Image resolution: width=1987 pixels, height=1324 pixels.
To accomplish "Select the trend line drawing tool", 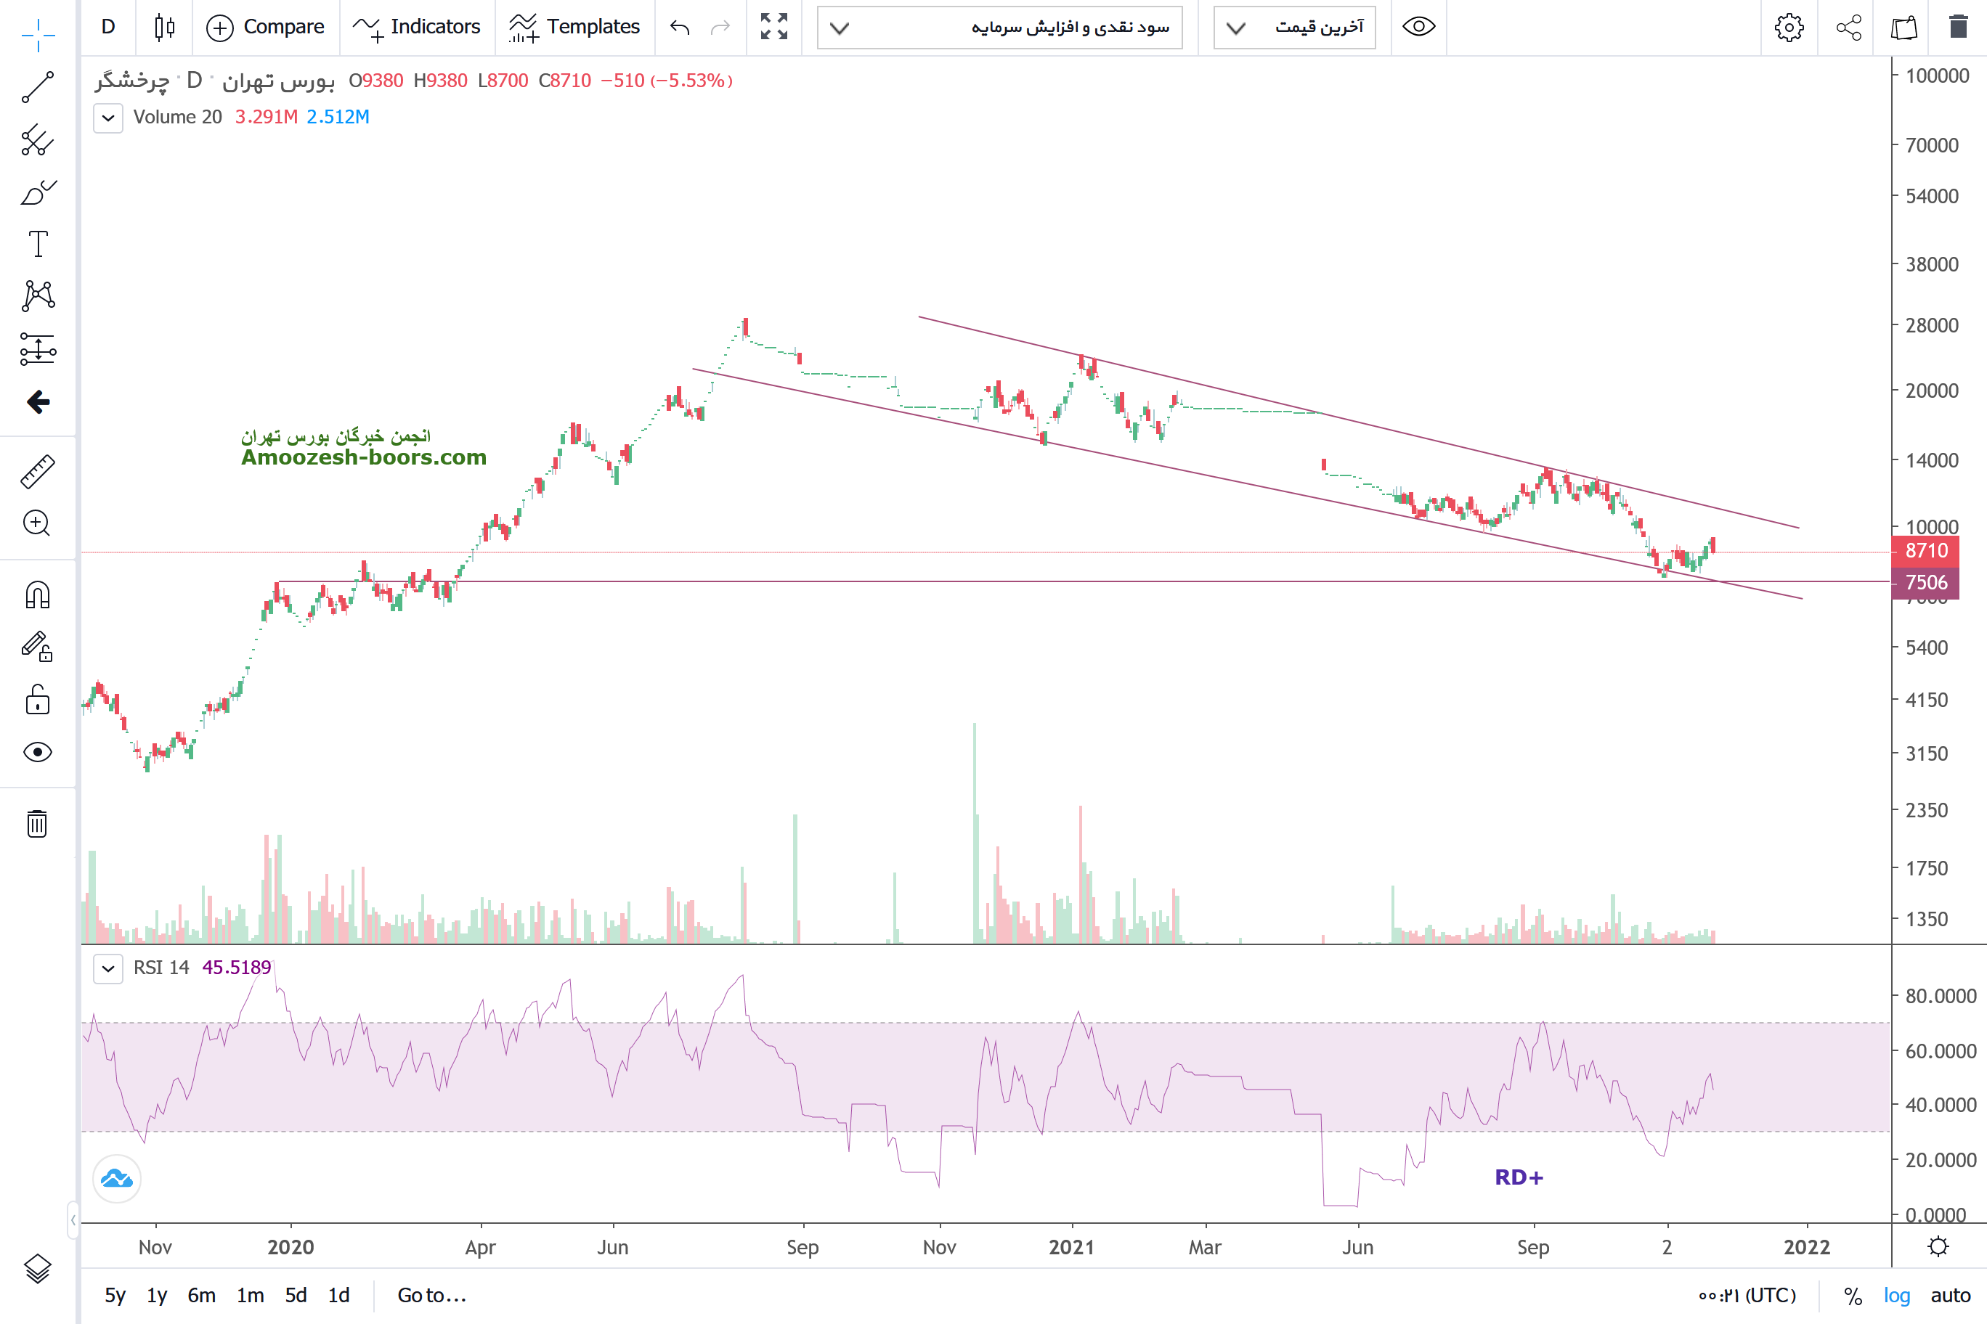I will tap(37, 87).
